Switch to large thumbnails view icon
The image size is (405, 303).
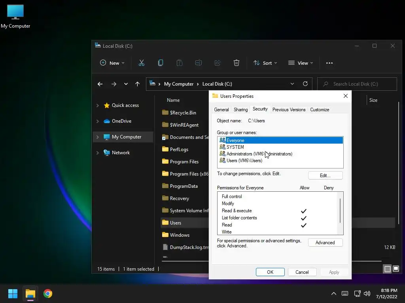tap(396, 269)
